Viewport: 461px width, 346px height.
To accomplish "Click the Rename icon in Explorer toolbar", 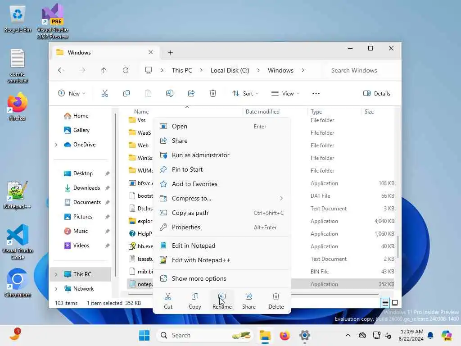I will coord(170,94).
